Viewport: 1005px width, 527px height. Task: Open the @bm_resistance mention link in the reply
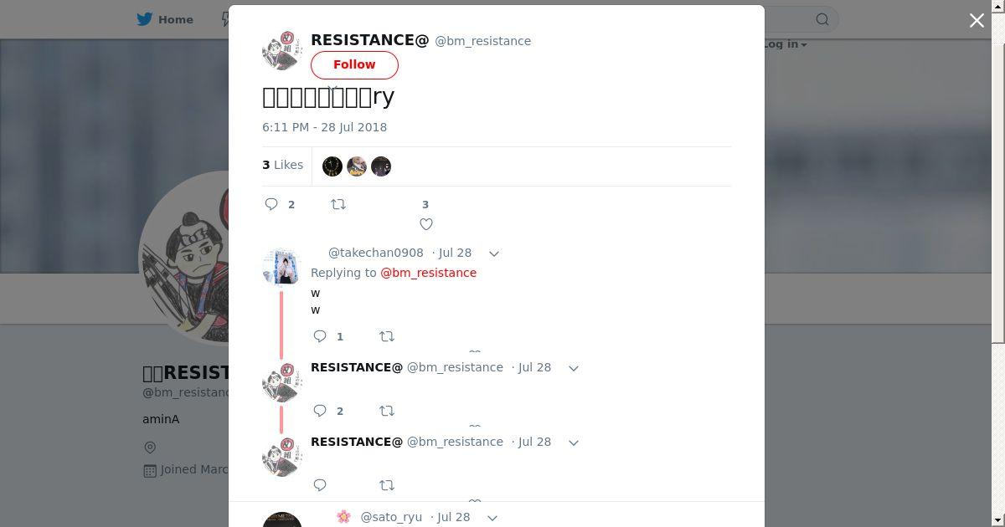(428, 273)
